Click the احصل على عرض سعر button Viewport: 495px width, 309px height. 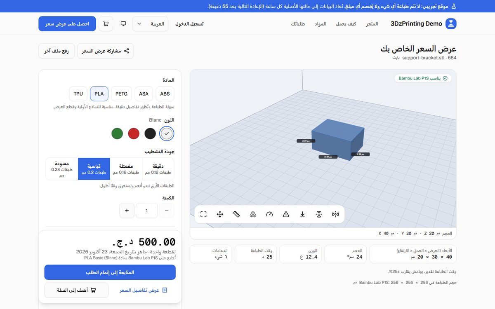point(67,23)
